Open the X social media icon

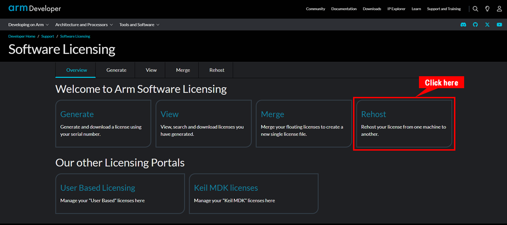pos(487,25)
